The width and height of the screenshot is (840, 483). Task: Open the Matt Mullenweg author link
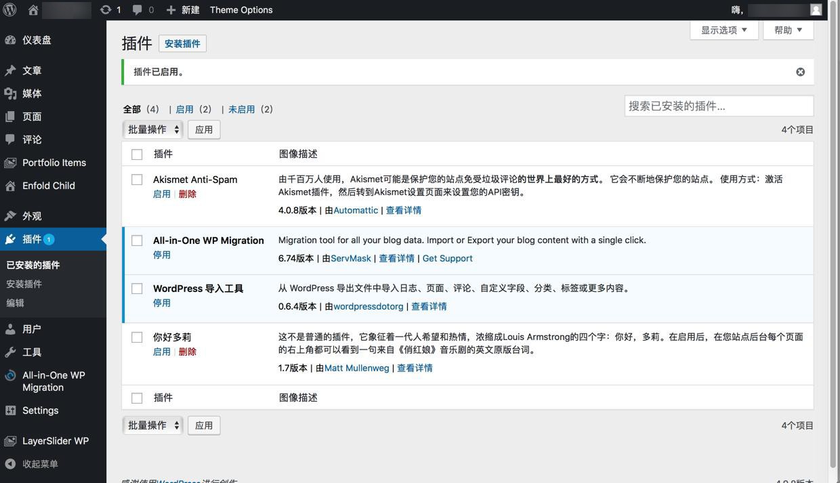click(357, 368)
